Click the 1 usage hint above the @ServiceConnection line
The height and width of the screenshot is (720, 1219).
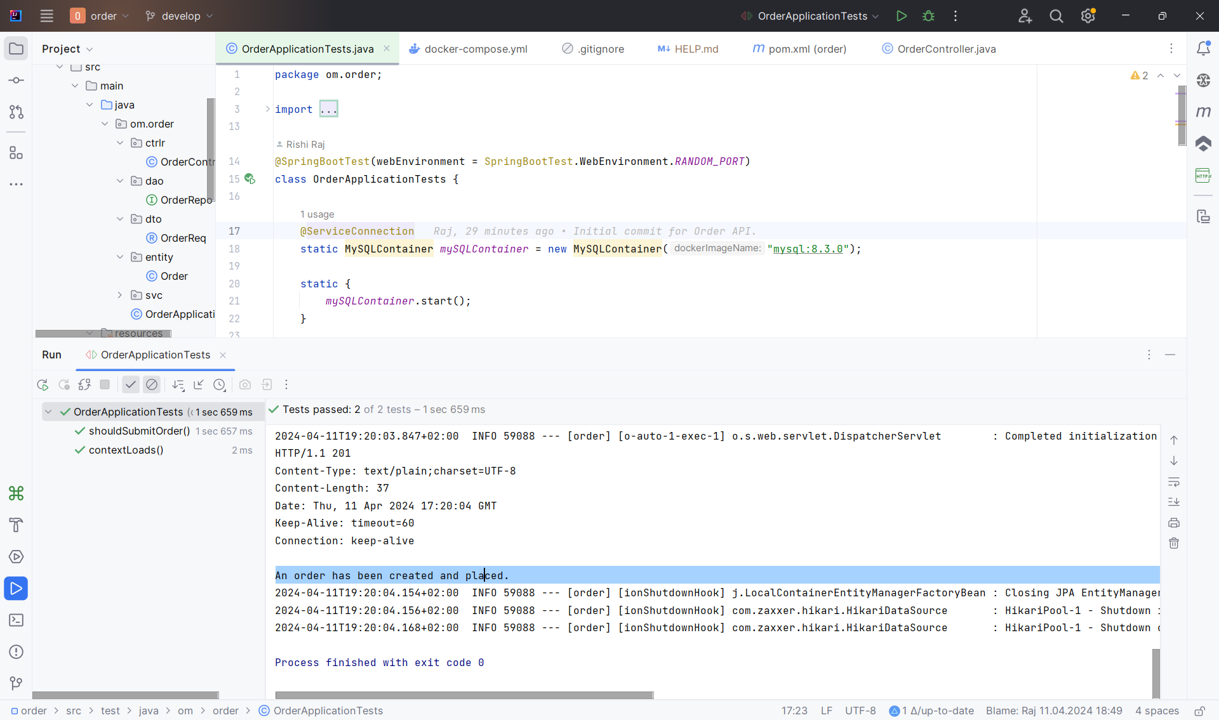click(x=317, y=214)
